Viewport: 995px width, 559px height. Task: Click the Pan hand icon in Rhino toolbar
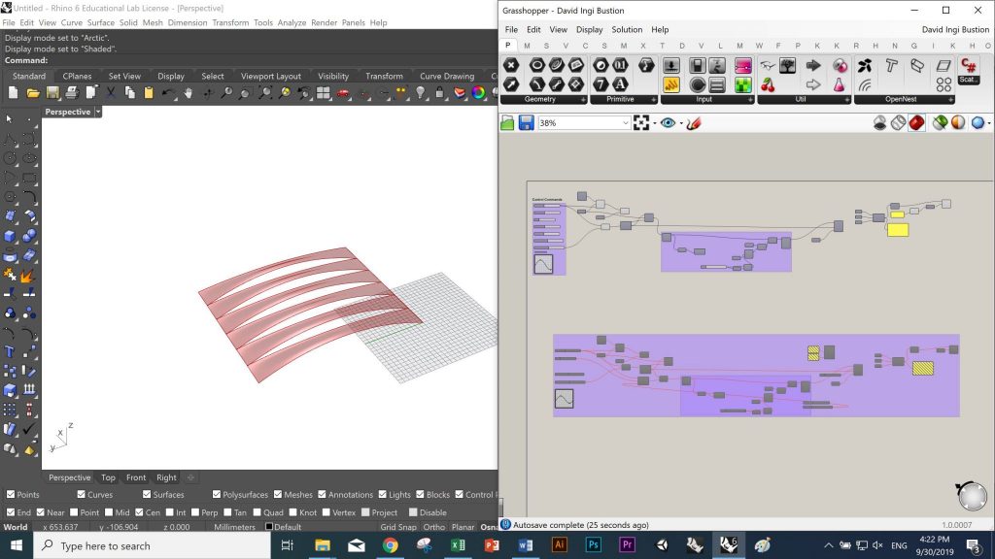pyautogui.click(x=188, y=93)
